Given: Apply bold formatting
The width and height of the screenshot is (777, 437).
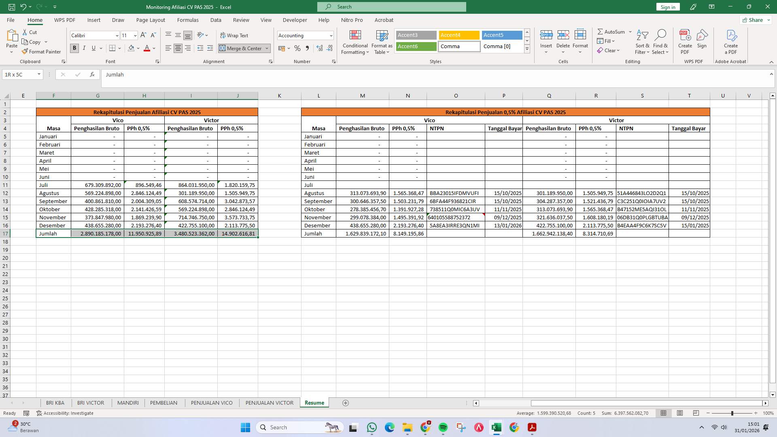Looking at the screenshot, I should [74, 48].
